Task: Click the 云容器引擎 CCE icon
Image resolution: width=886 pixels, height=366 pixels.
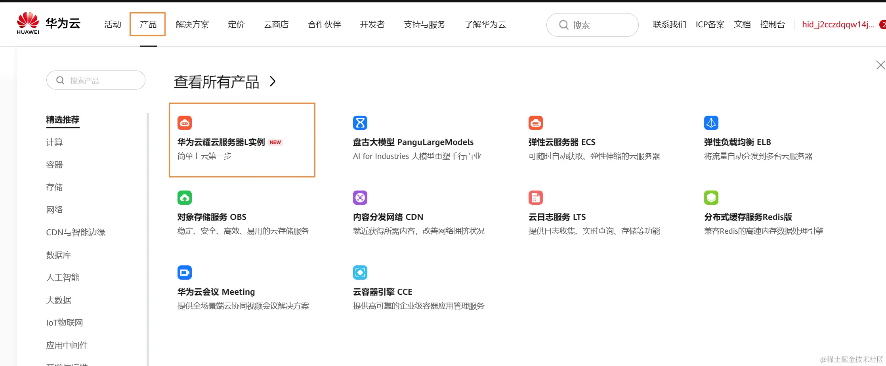Action: pyautogui.click(x=360, y=273)
